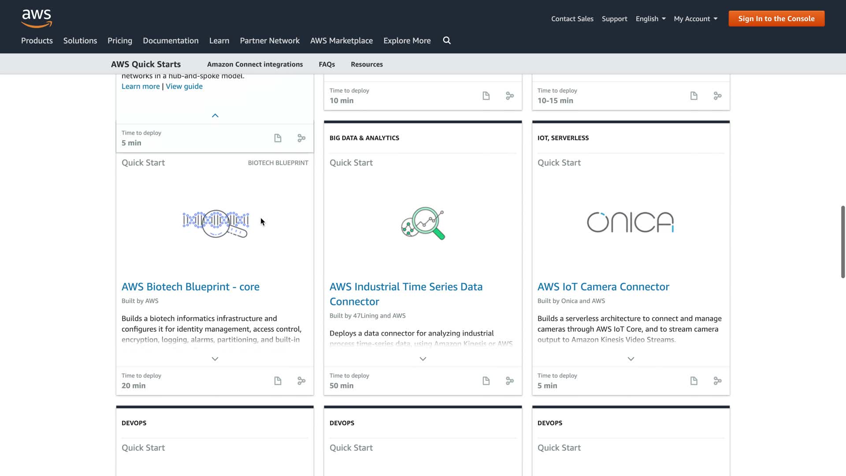Open document icon on IoT Camera Connector card
The height and width of the screenshot is (476, 846).
point(694,381)
